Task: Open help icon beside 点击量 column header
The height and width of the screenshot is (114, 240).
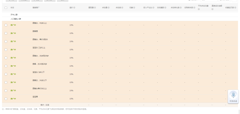Action: tap(109, 8)
